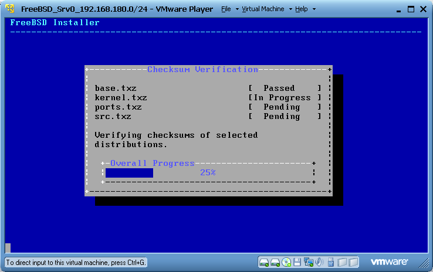433x272 pixels.
Task: Click the 'Verifying checksums of selected' message
Action: [x=176, y=135]
